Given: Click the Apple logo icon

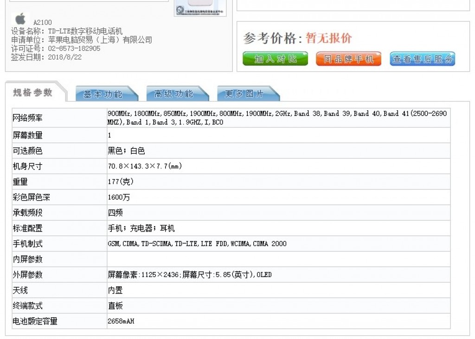Looking at the screenshot, I should coord(20,19).
